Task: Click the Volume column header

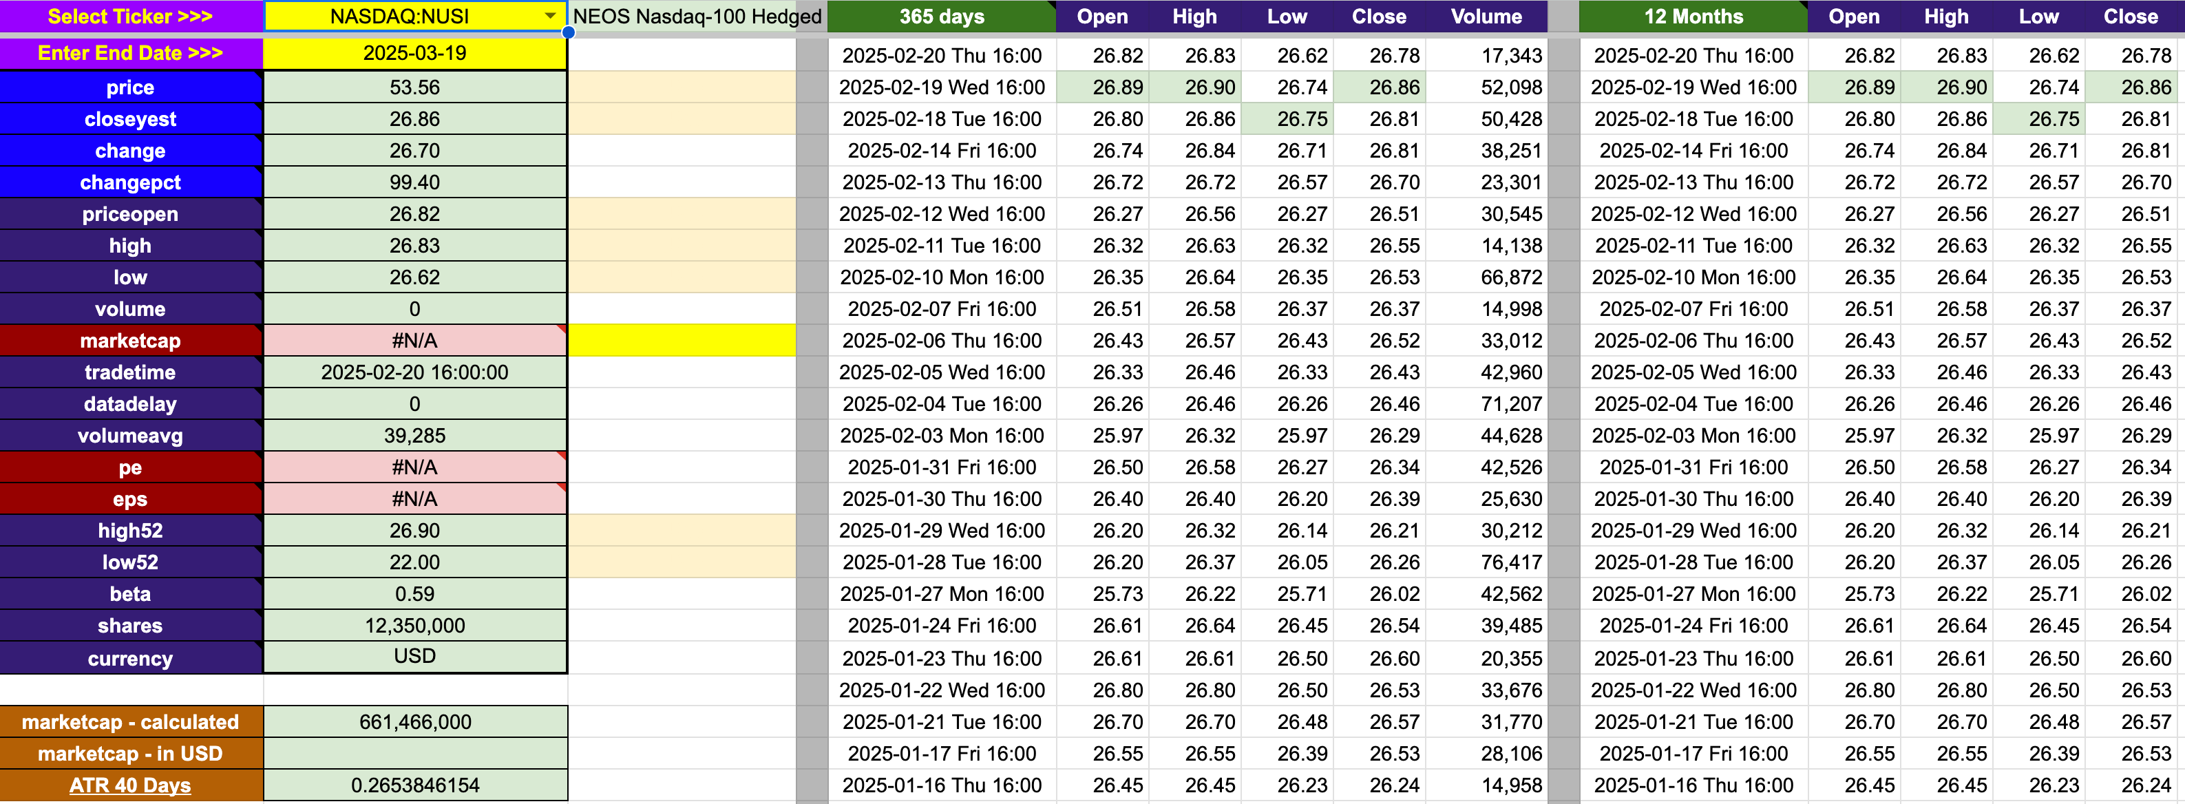Action: (1485, 16)
